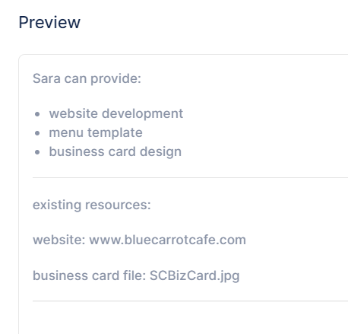
Task: Click the word 'development' in first bullet
Action: pos(142,113)
